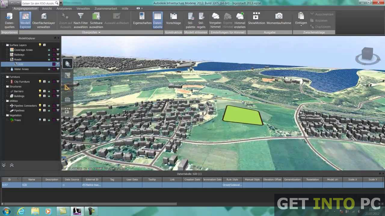Switch to the Zusammenarbeit ribbon tab
385x216 pixels.
click(106, 8)
